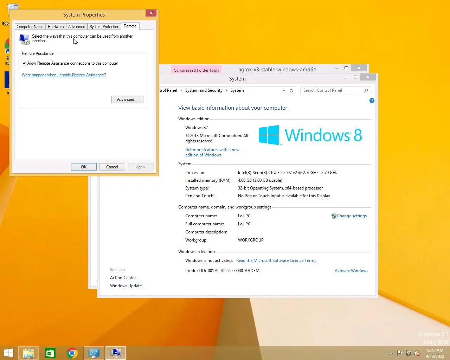Click the shield icon beside Change settings
Screen dimensions: 450x360
(x=334, y=216)
